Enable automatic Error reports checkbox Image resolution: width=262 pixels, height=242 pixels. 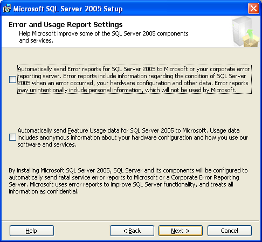click(12, 79)
